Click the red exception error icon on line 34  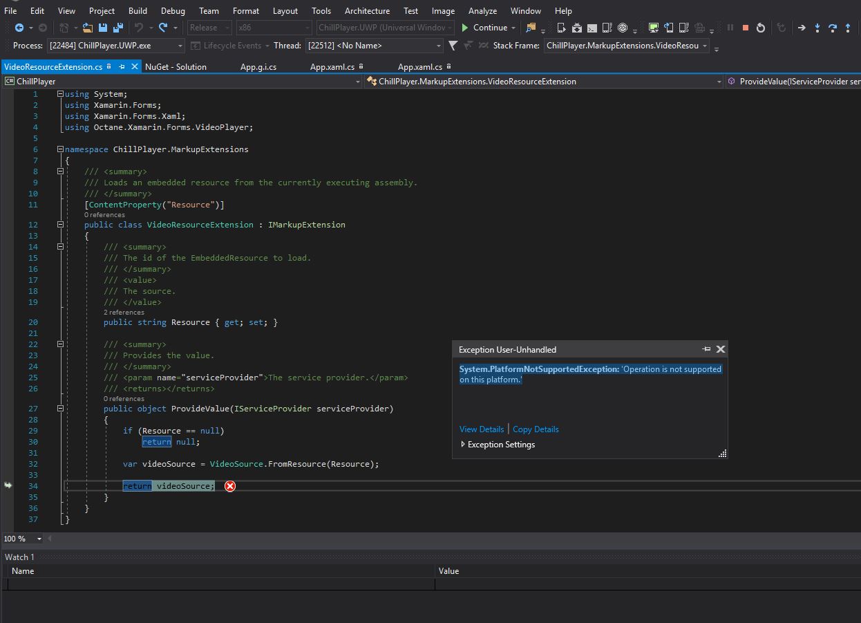click(230, 486)
